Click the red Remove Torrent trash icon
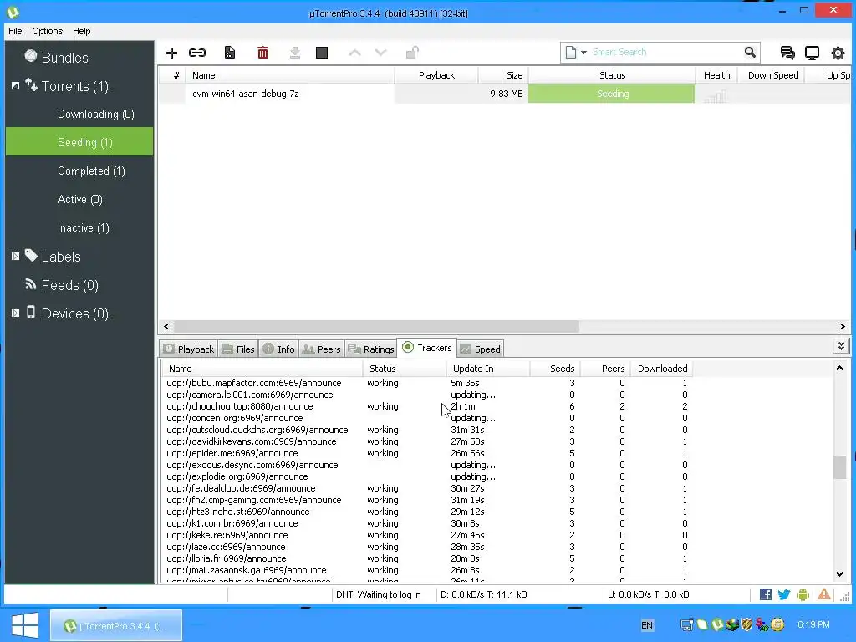This screenshot has width=856, height=642. coord(262,53)
